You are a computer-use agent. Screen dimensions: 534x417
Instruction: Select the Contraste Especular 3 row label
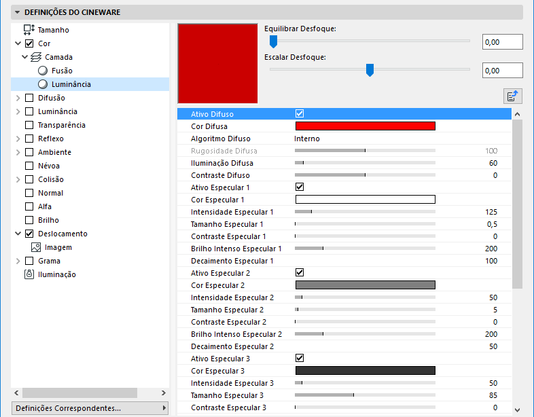click(228, 407)
